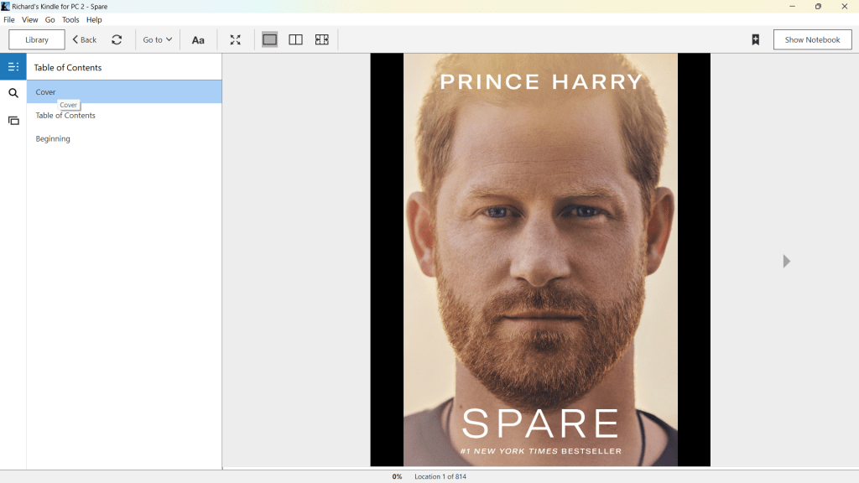This screenshot has width=859, height=483.
Task: Switch to single column view
Action: pos(269,39)
